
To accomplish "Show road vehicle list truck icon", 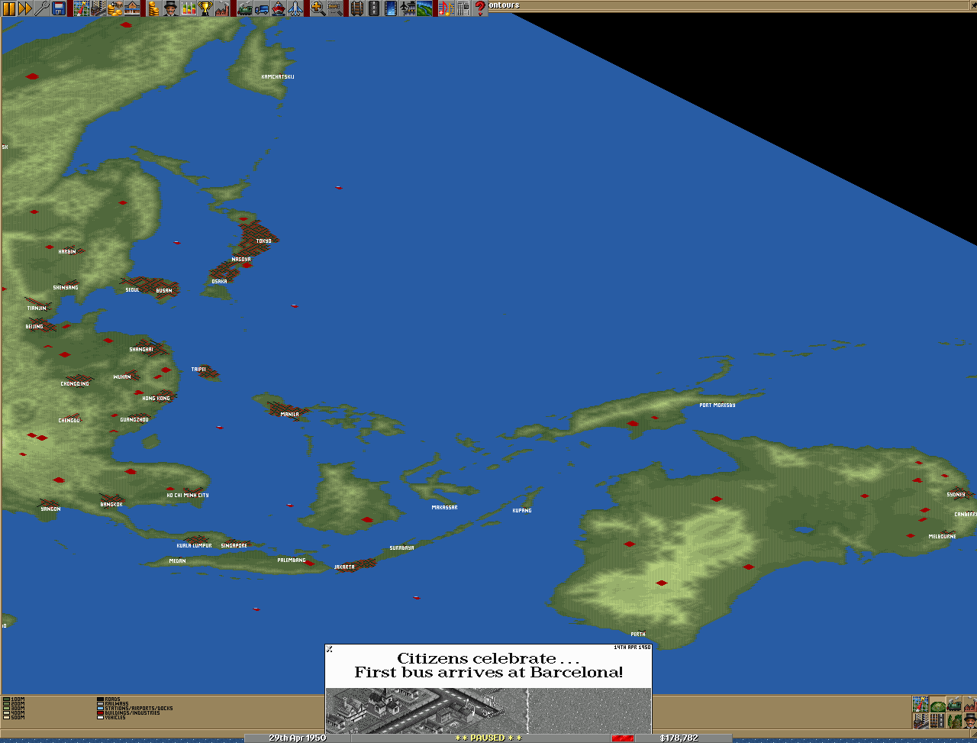I will (x=261, y=8).
